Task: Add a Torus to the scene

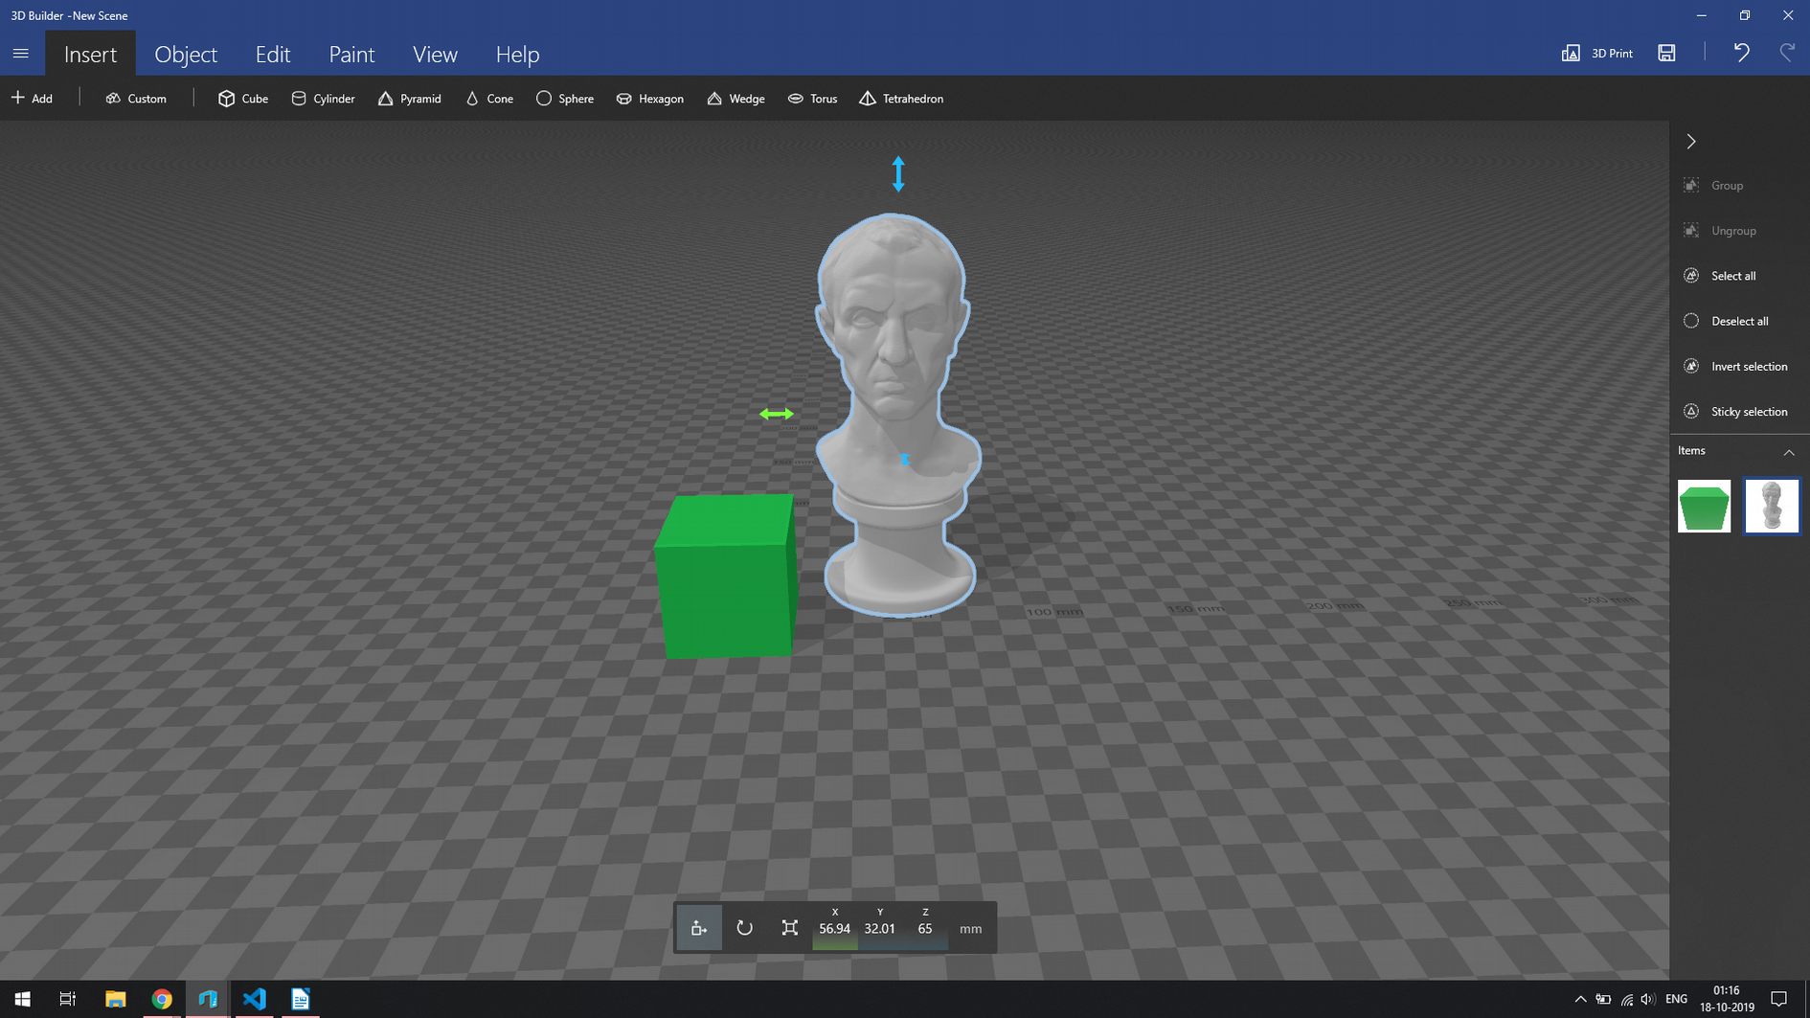Action: click(x=812, y=99)
